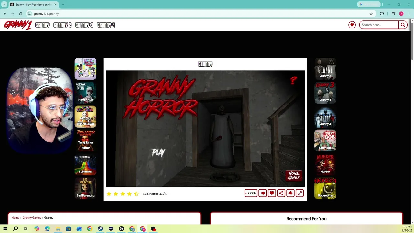Viewport: 414px width, 233px height.
Task: Click the More Games button in the game
Action: (x=294, y=175)
